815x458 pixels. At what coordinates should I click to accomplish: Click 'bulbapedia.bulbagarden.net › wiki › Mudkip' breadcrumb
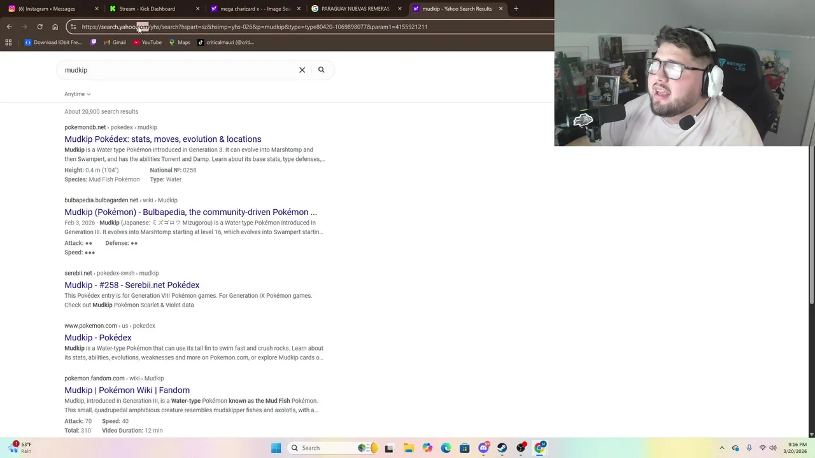(121, 200)
